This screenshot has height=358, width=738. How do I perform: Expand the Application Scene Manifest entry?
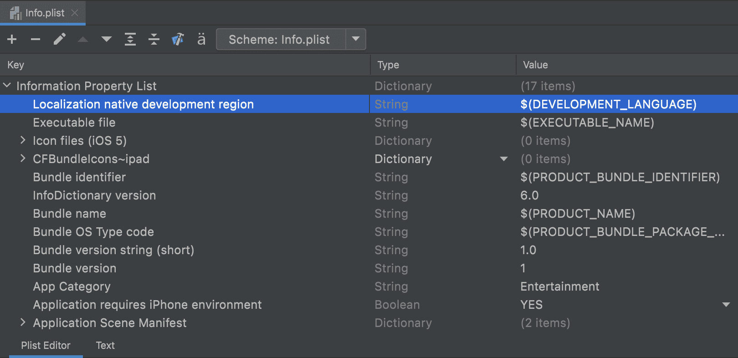coord(23,322)
